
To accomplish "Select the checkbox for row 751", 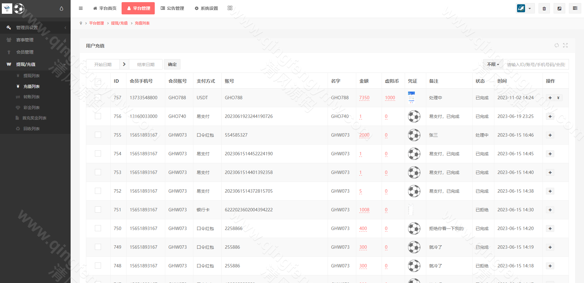I will pos(98,209).
